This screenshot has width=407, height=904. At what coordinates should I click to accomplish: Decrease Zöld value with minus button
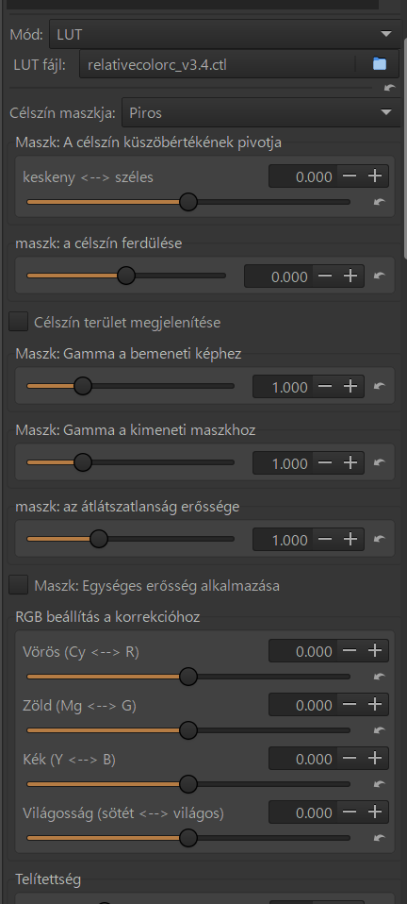(x=350, y=705)
